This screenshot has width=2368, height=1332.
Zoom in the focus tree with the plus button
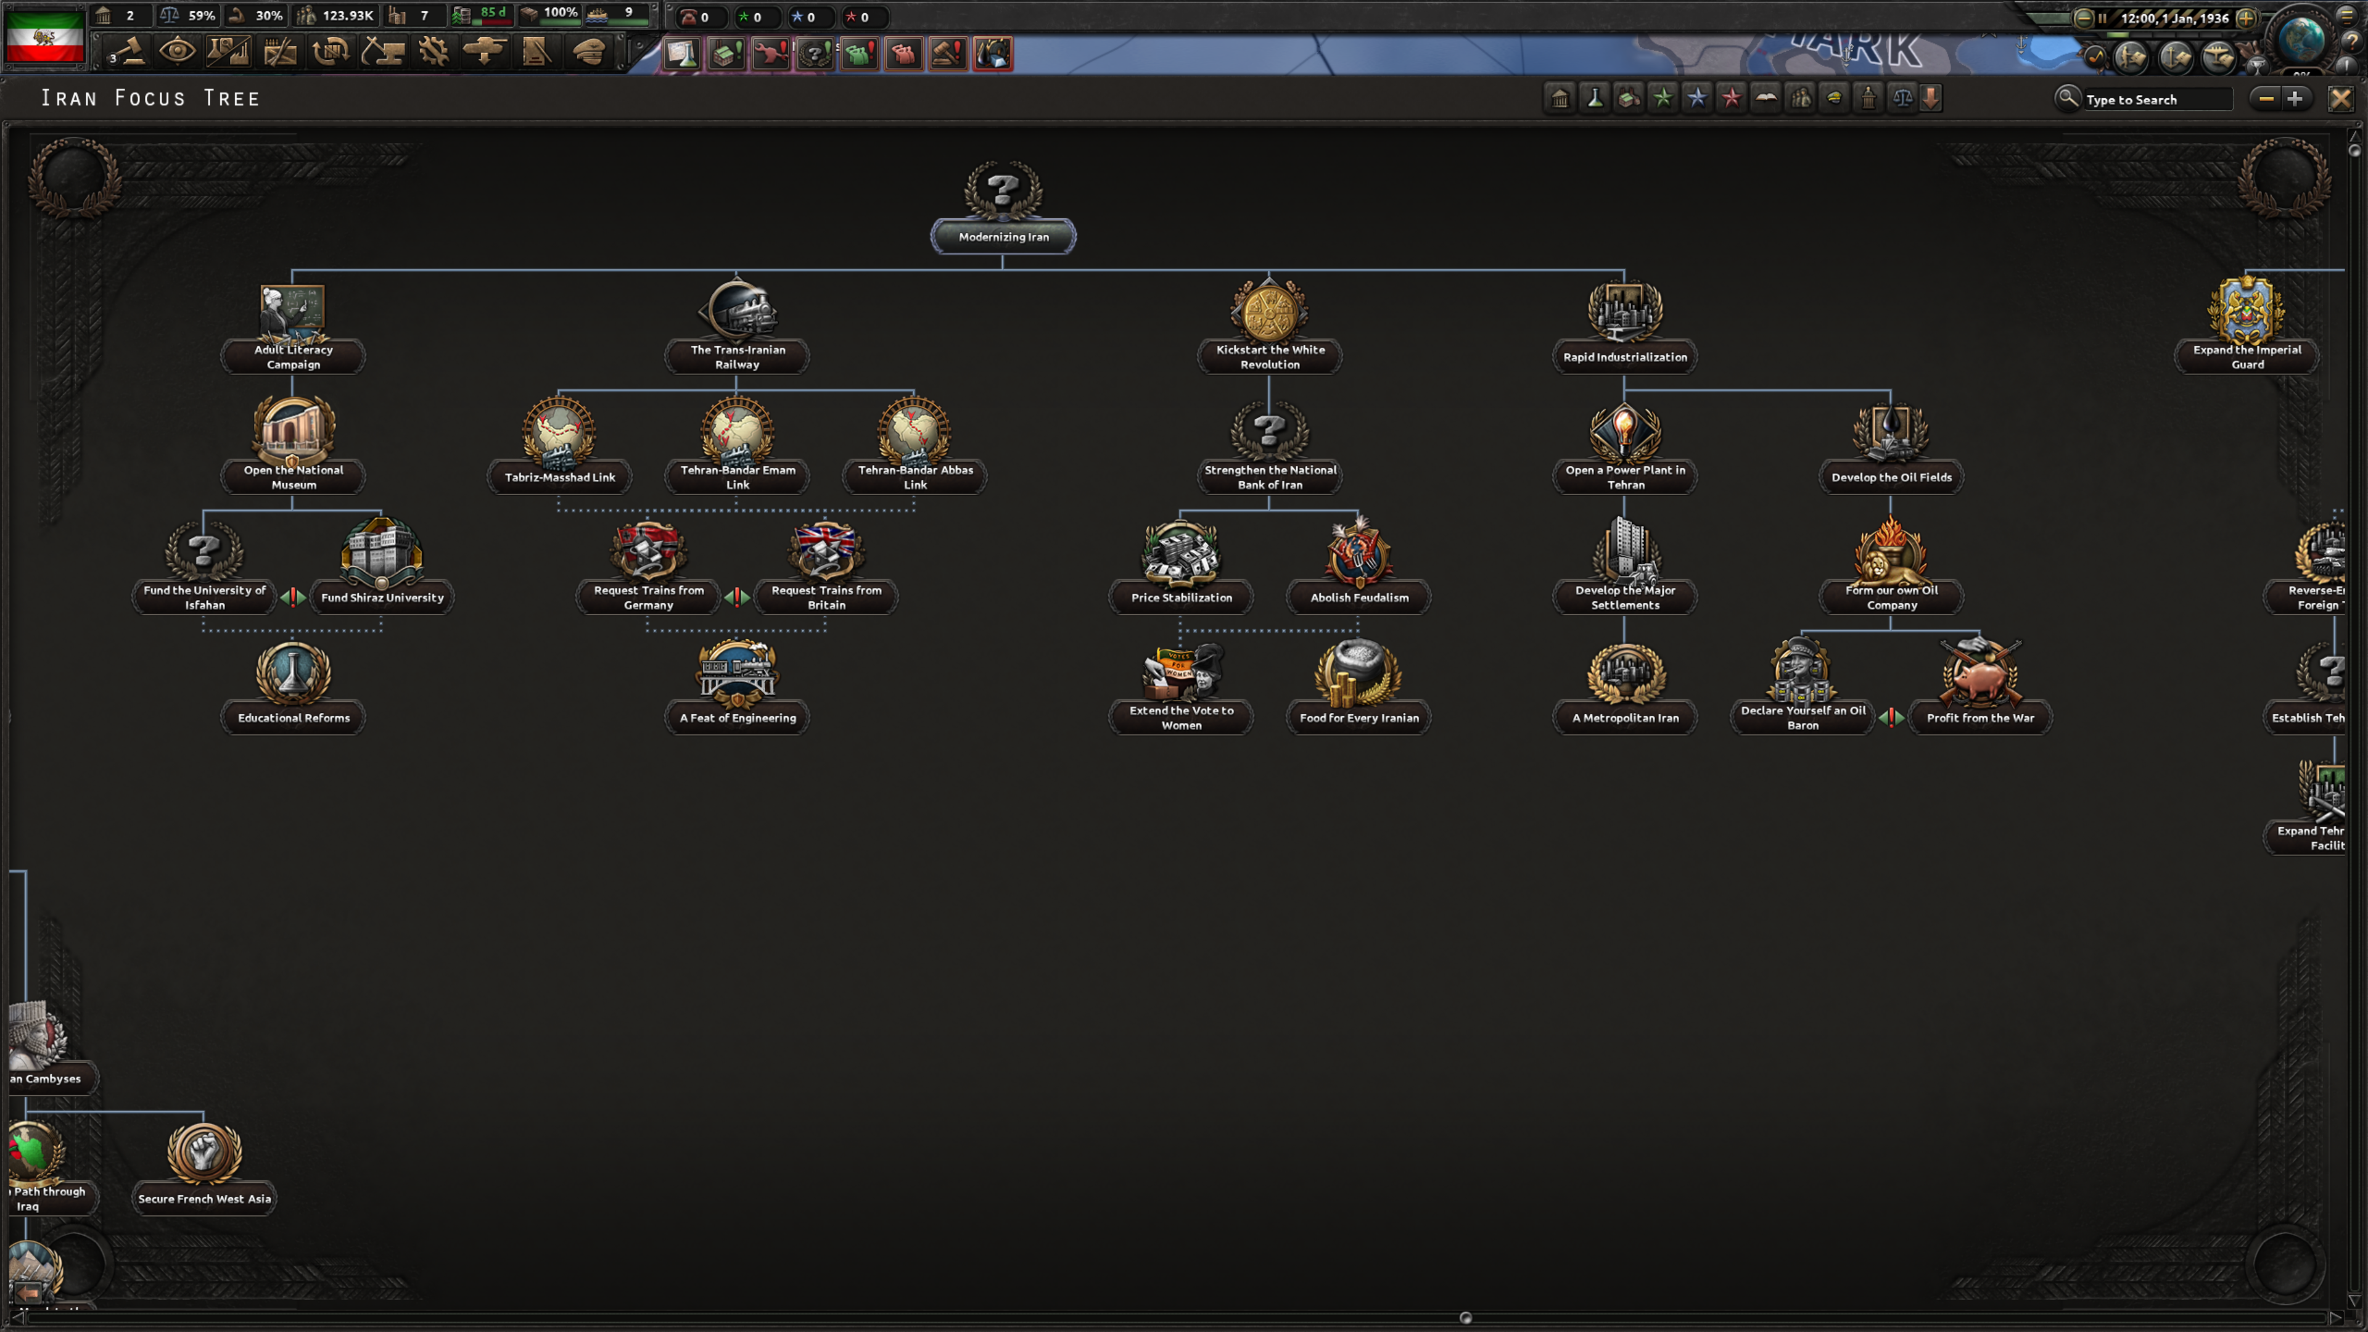tap(2295, 99)
